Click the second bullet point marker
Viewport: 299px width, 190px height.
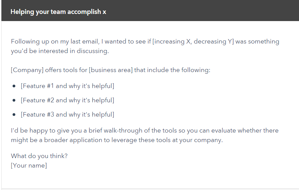click(14, 100)
